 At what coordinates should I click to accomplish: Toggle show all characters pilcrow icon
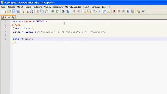[99, 11]
